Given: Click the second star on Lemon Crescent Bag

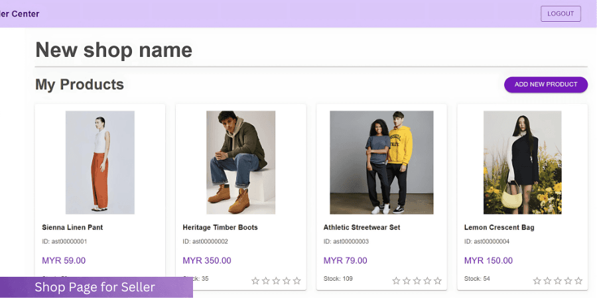Looking at the screenshot, I should coord(547,281).
